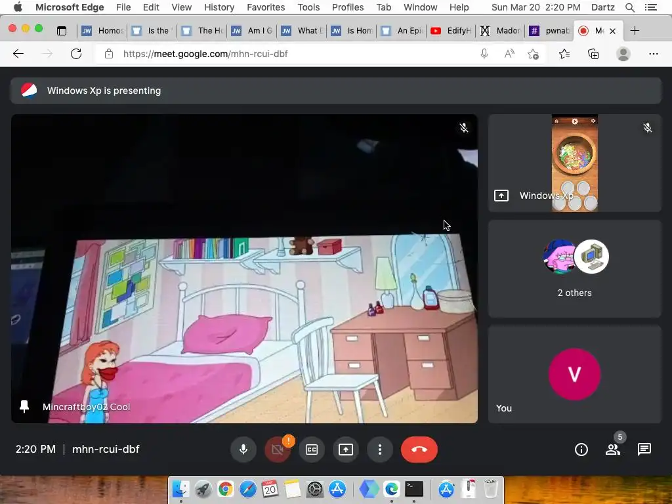672x504 pixels.
Task: Open the Profiles menu
Action: click(348, 7)
